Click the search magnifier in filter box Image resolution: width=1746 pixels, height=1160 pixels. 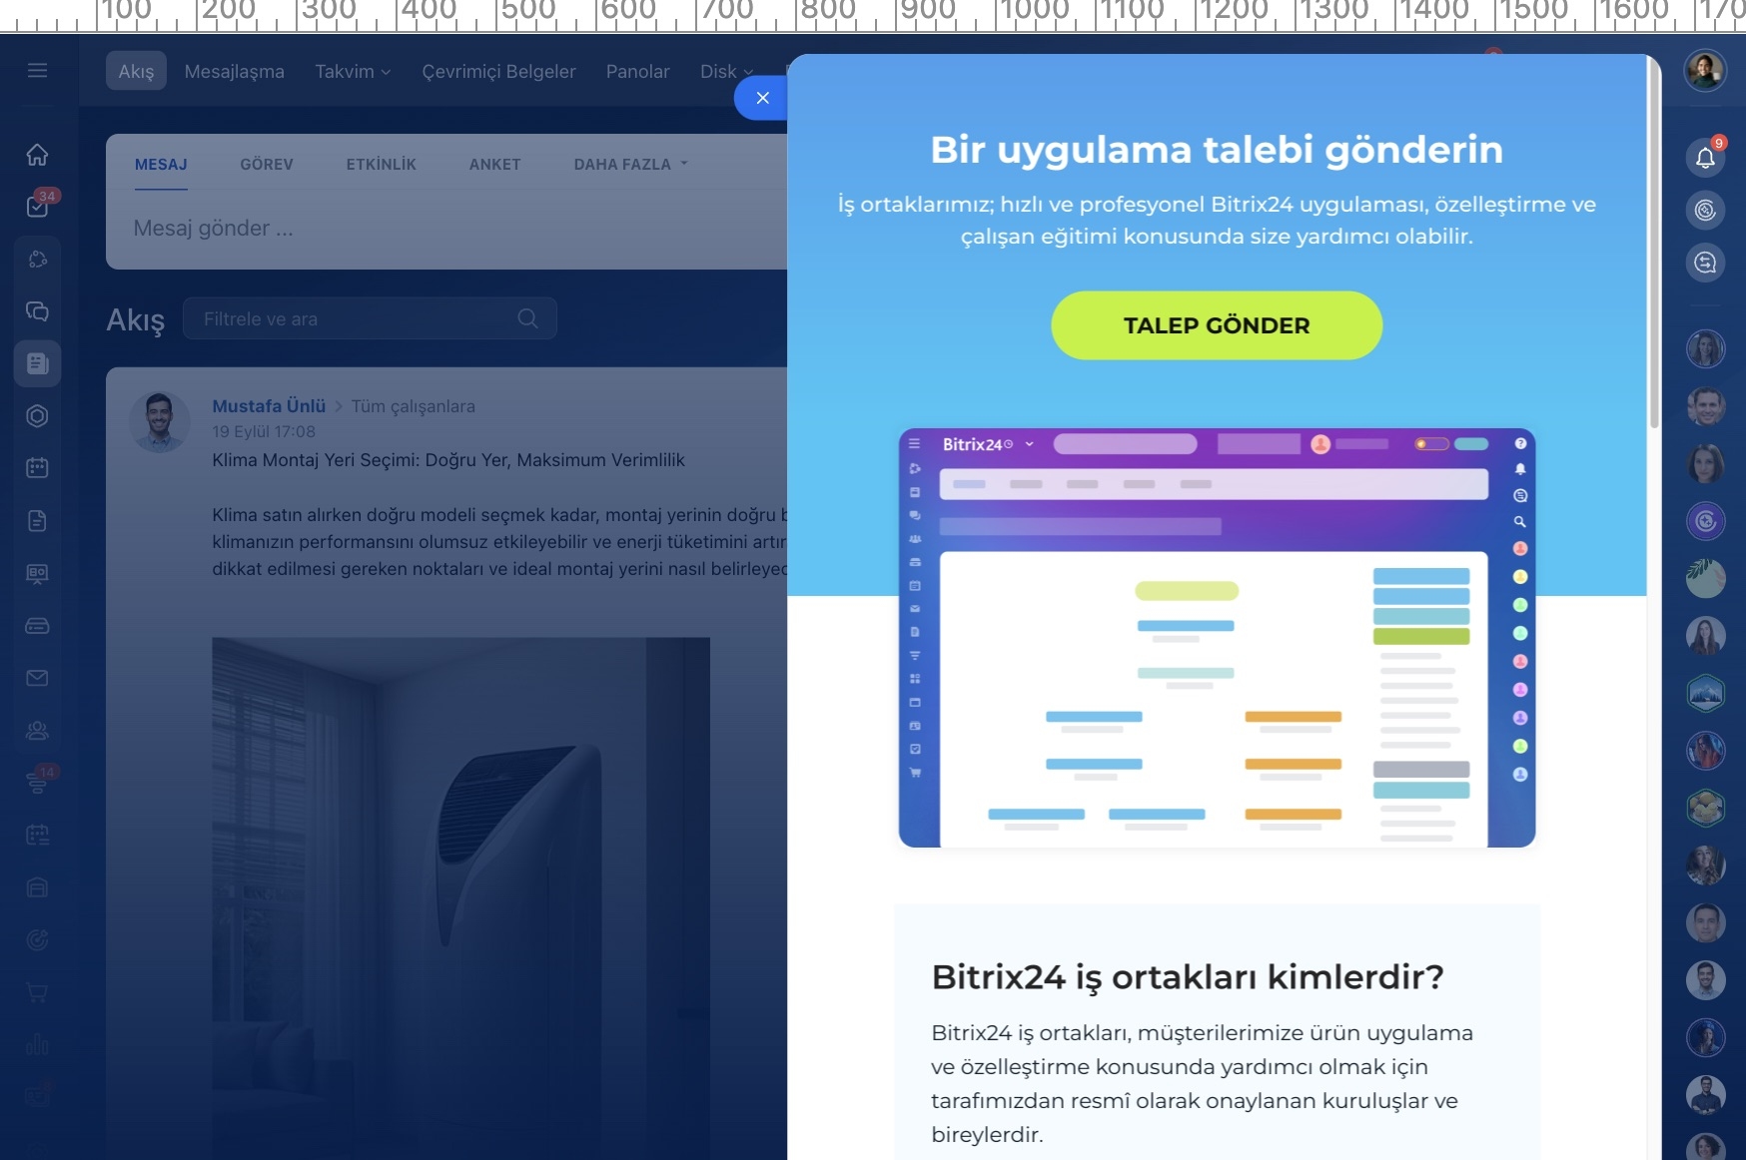[x=527, y=318]
